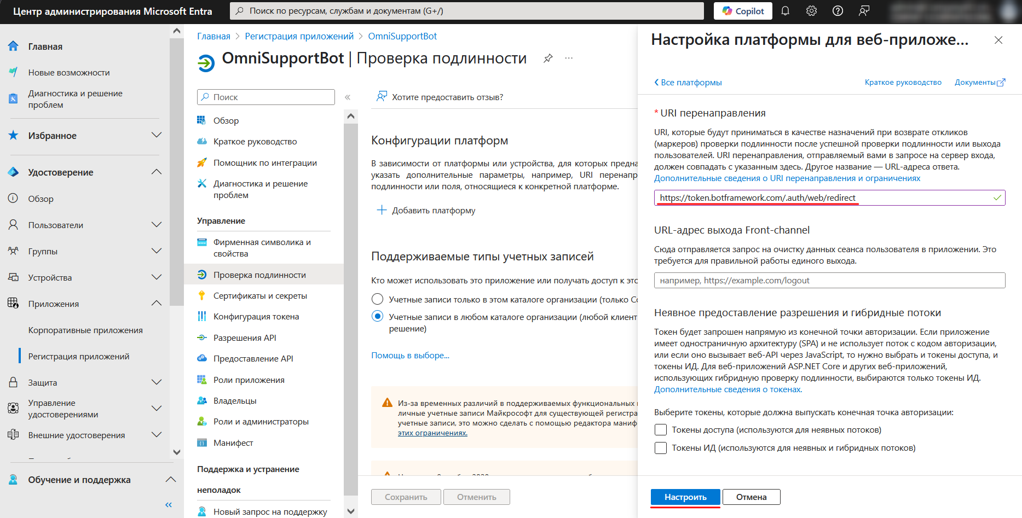Collapse Обучение и поддержка section
The height and width of the screenshot is (518, 1022).
171,480
